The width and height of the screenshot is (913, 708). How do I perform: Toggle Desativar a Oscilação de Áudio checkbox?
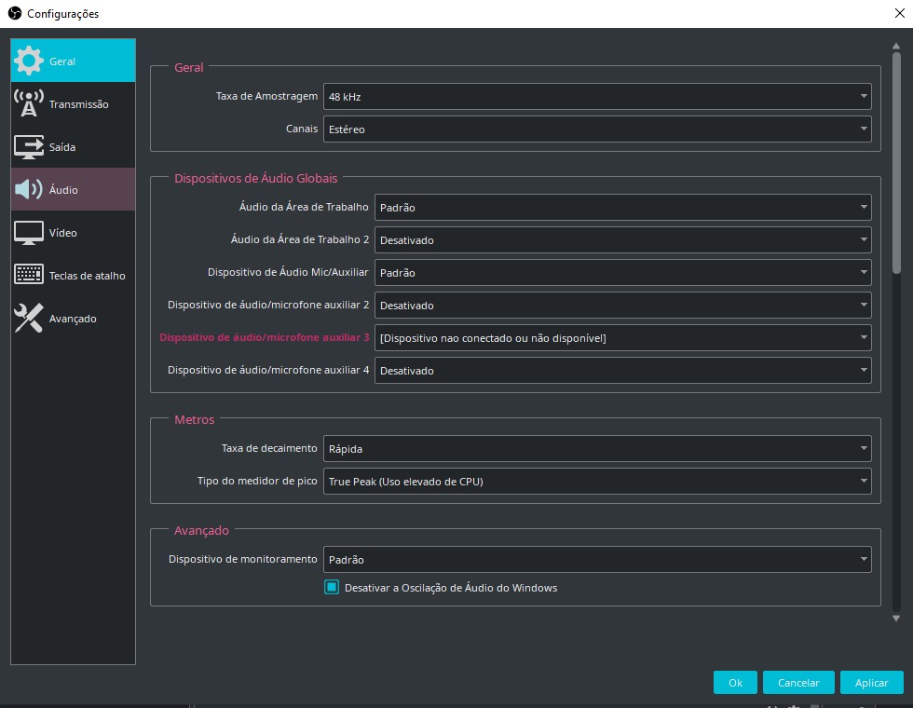click(332, 587)
